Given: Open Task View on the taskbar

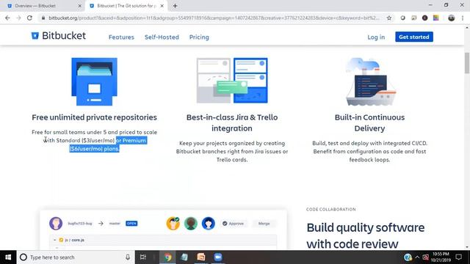Looking at the screenshot, I should click(143, 257).
